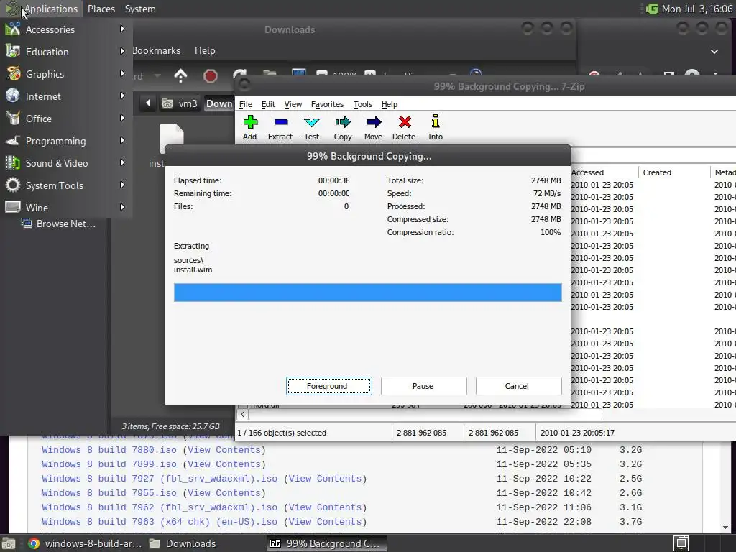Expand the Internet submenu arrow
This screenshot has height=552, width=736.
pyautogui.click(x=122, y=96)
